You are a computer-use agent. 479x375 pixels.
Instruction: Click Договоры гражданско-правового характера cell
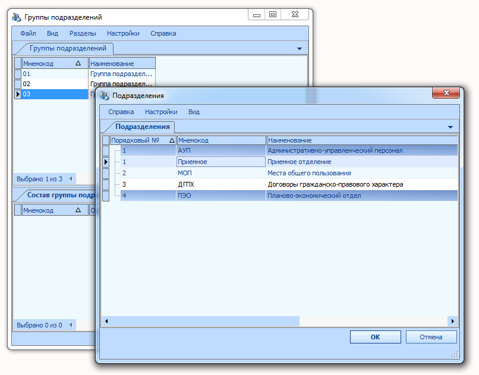point(362,184)
